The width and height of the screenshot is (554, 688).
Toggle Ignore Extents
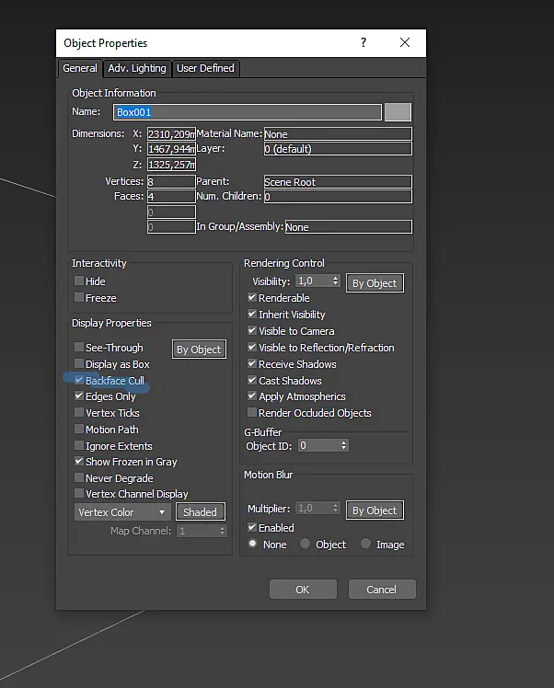(79, 445)
